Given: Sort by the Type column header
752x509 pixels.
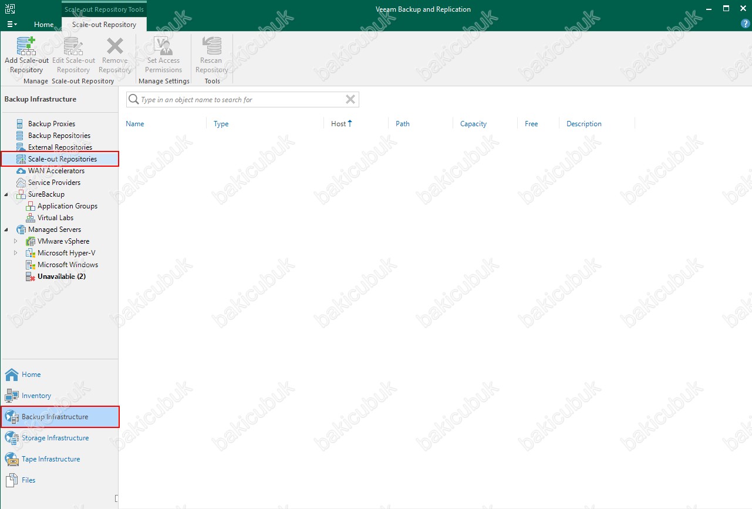Looking at the screenshot, I should (221, 124).
